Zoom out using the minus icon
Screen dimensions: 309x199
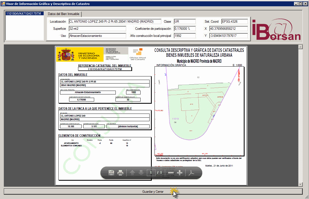point(171,173)
